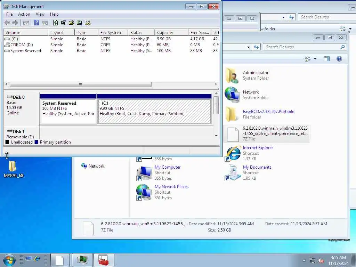The width and height of the screenshot is (356, 267).
Task: Select the (C:) volume row
Action: 111,39
